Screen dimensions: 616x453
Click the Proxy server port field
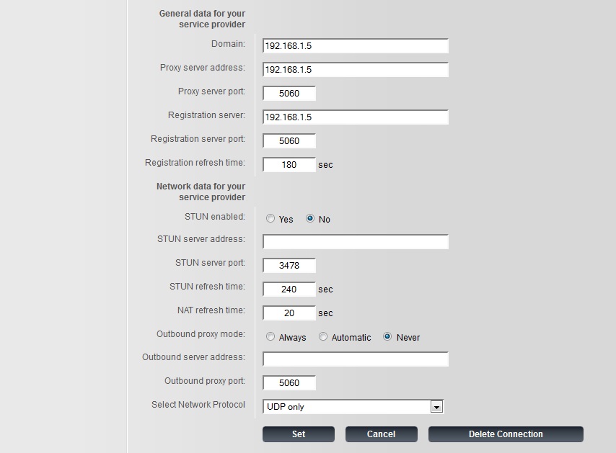pos(289,94)
